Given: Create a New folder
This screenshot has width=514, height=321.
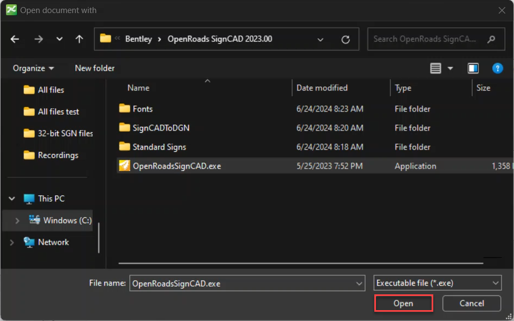Looking at the screenshot, I should [x=95, y=68].
